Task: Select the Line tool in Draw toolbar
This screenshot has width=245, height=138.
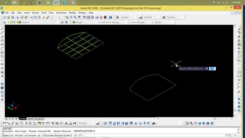Action: [2, 29]
